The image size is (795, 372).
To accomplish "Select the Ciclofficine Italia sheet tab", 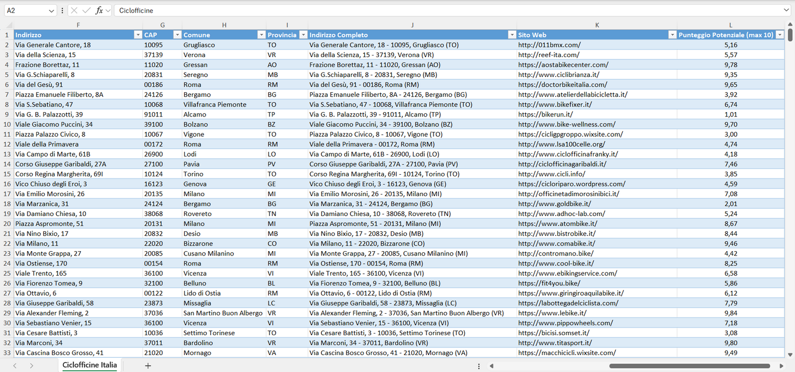I will click(90, 365).
